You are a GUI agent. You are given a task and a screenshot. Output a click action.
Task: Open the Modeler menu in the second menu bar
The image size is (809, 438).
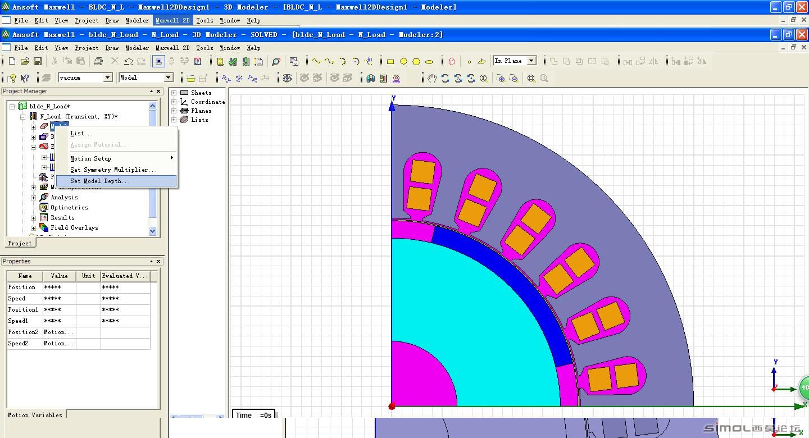coord(137,48)
